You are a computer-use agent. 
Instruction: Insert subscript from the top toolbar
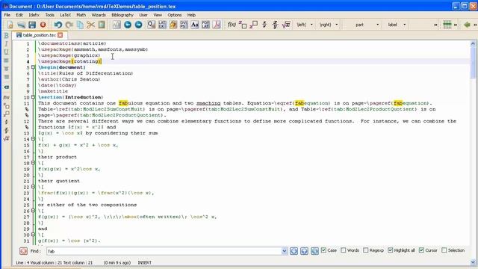[243, 25]
